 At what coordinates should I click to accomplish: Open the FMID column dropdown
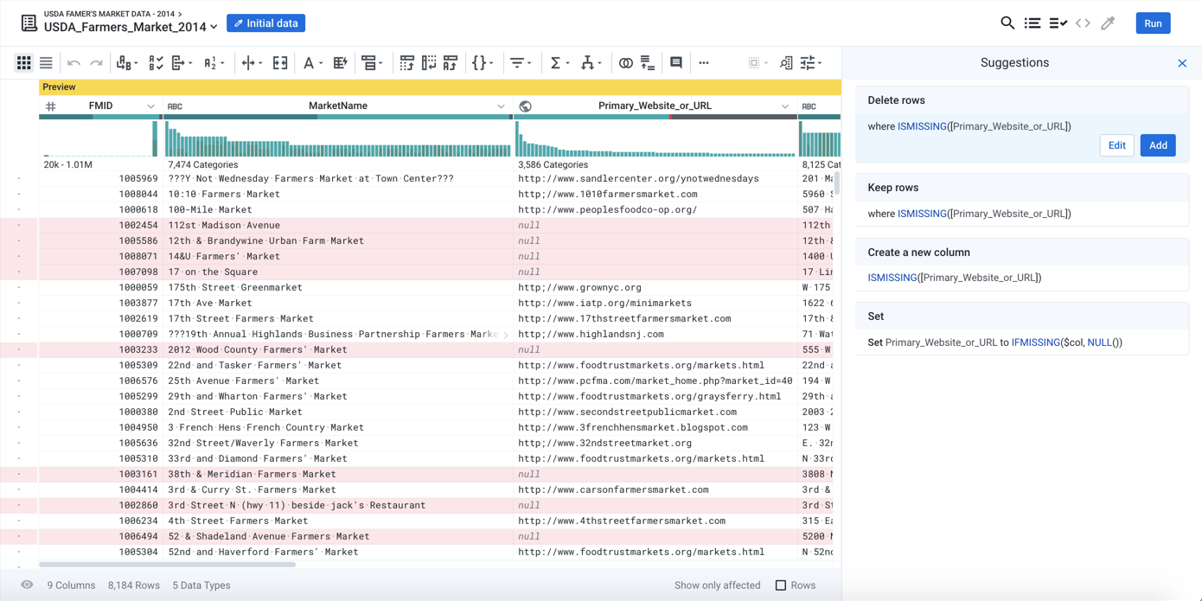(x=151, y=105)
